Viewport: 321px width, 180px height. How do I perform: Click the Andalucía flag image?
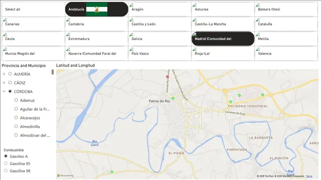(97, 9)
